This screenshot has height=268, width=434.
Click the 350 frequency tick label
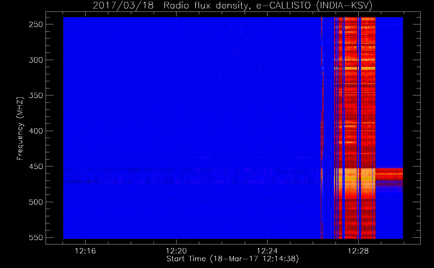[36, 95]
